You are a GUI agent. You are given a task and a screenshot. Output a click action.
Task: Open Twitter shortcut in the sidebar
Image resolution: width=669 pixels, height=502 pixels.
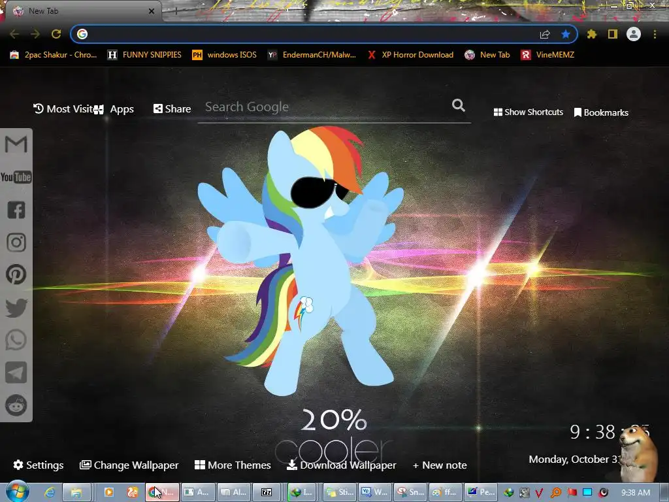pyautogui.click(x=16, y=307)
